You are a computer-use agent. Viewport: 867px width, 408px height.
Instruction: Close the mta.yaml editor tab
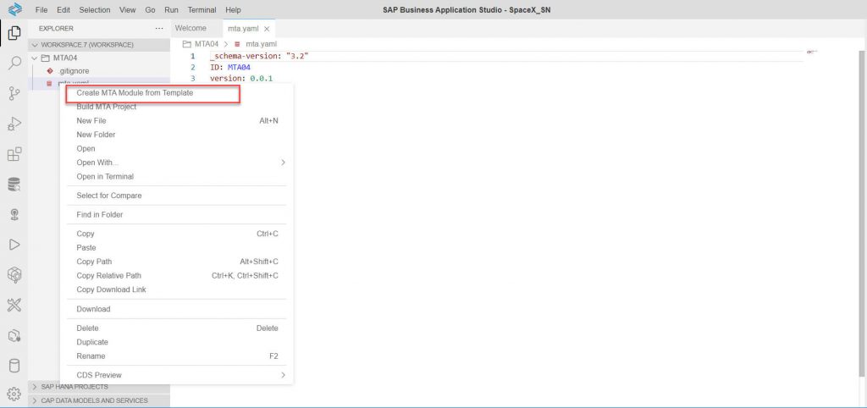267,29
